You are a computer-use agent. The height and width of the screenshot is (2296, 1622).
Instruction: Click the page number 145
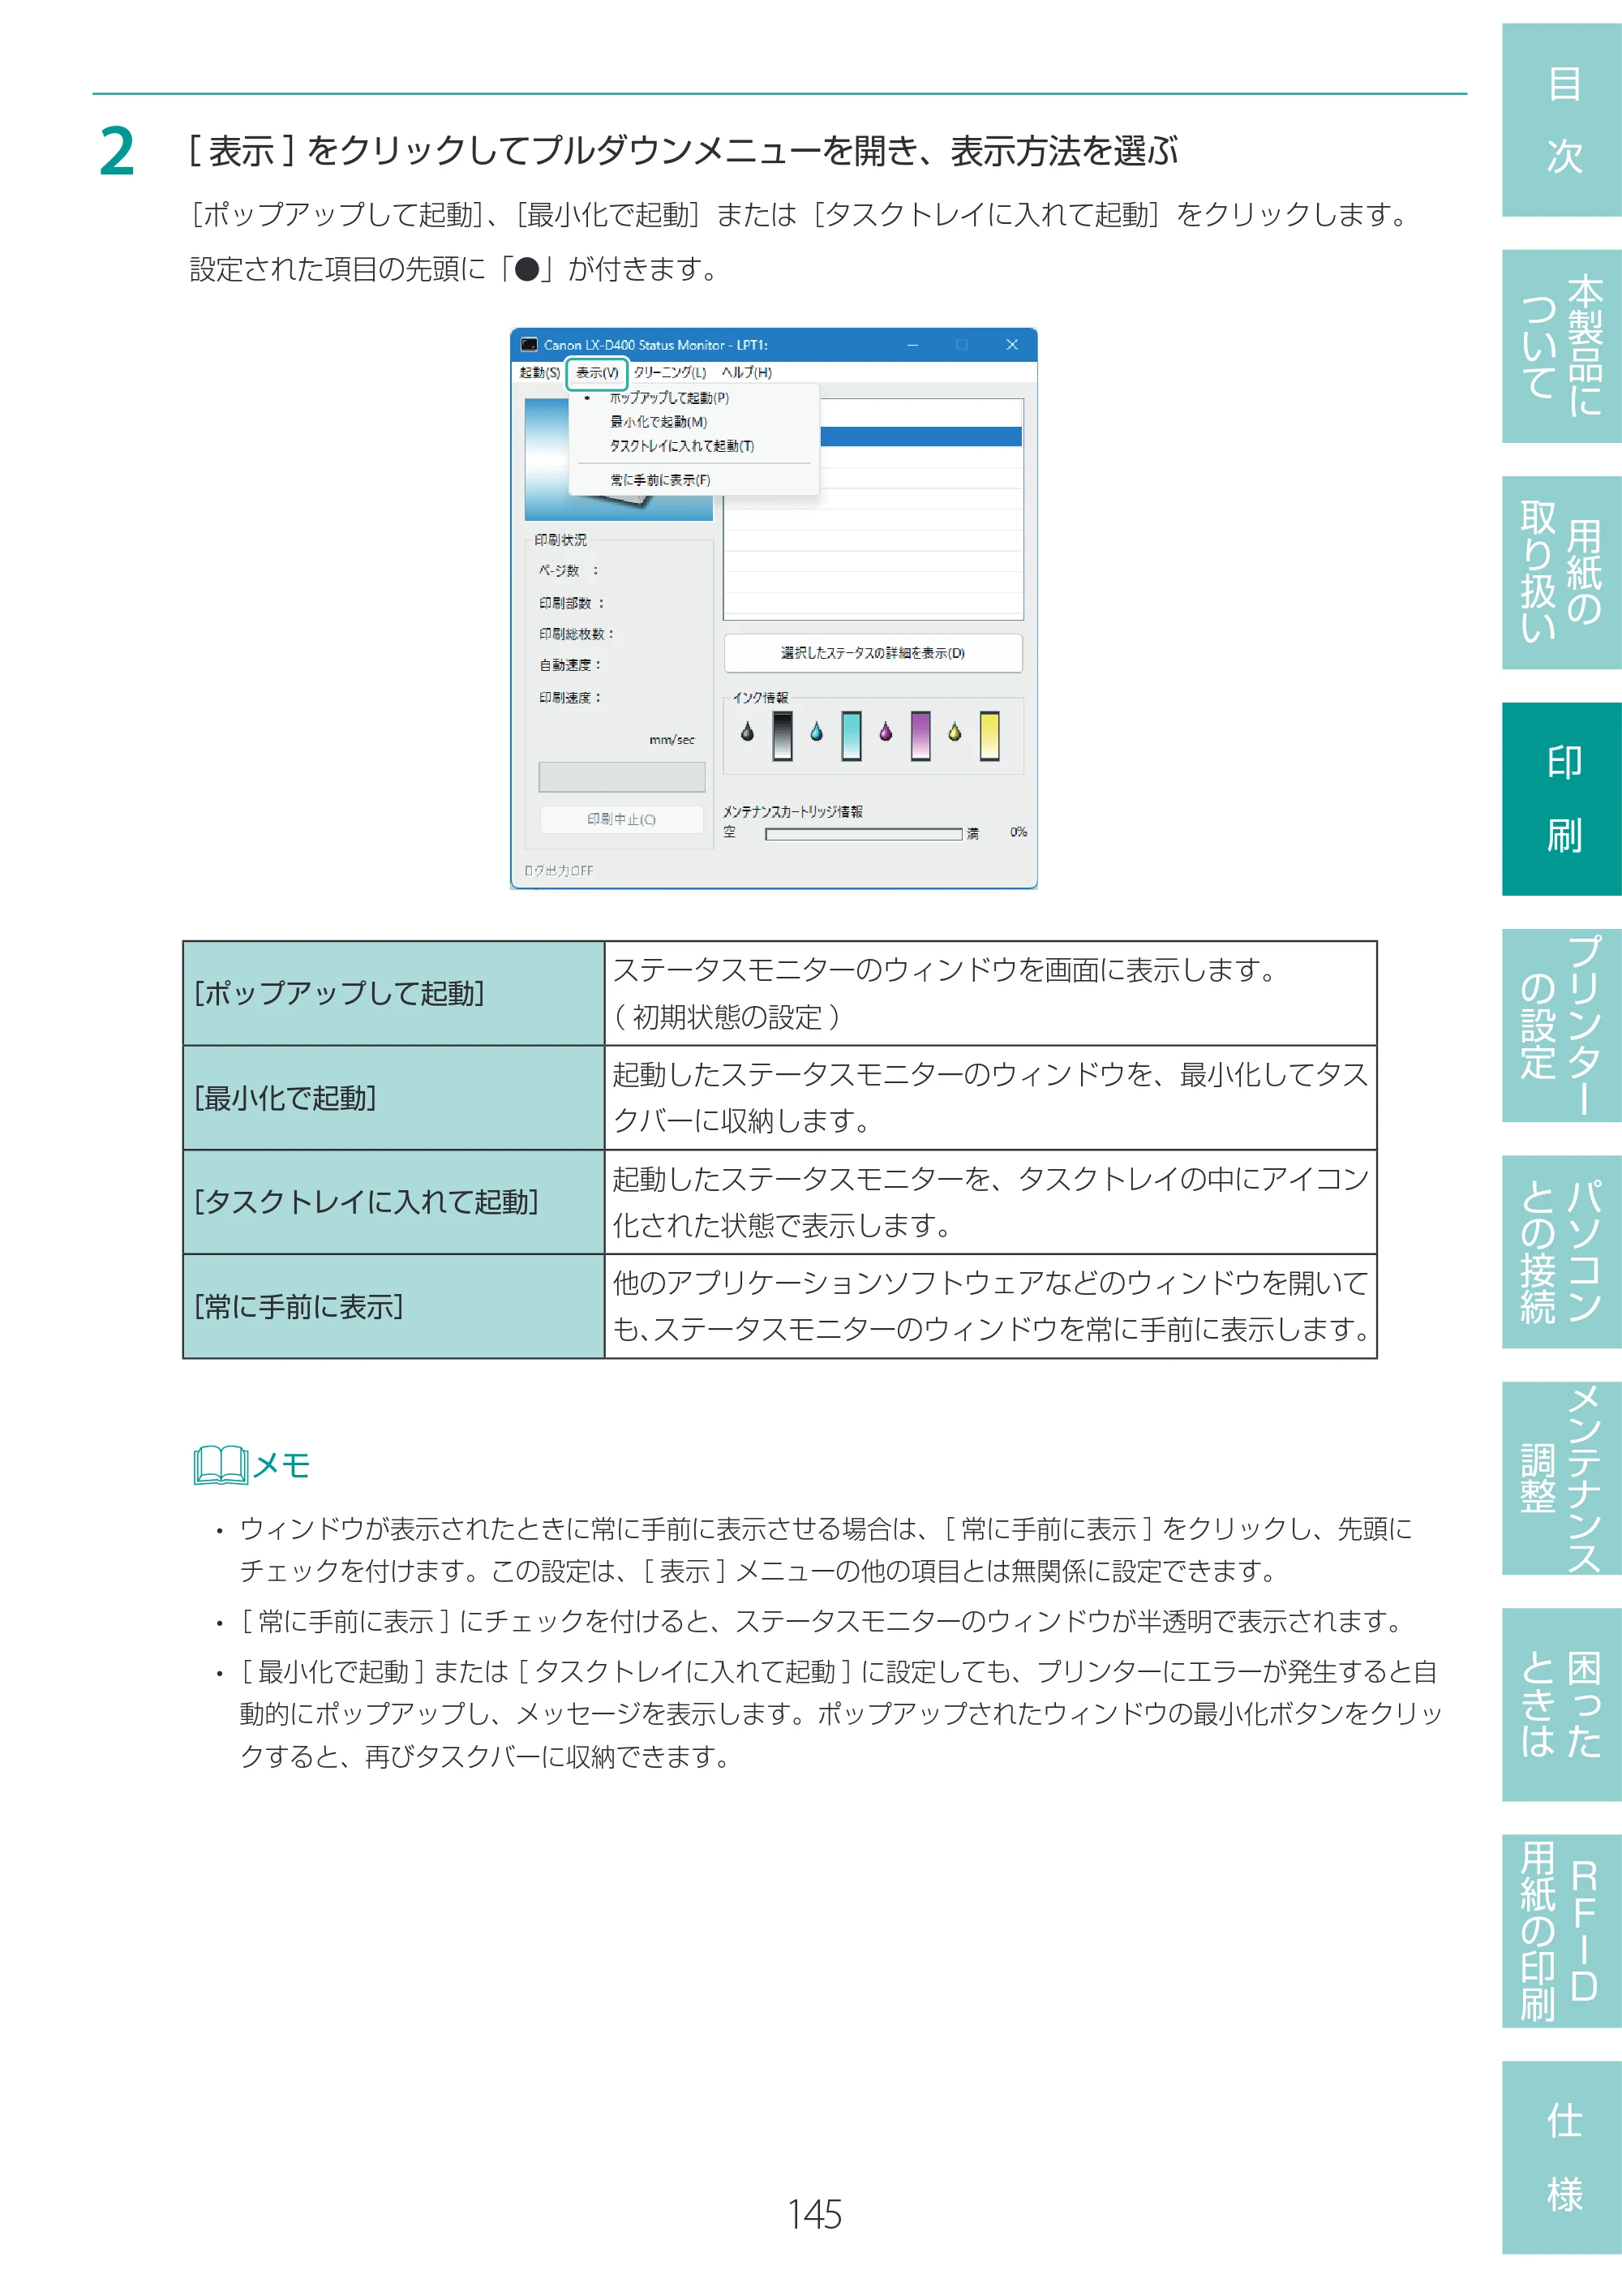click(x=814, y=2214)
